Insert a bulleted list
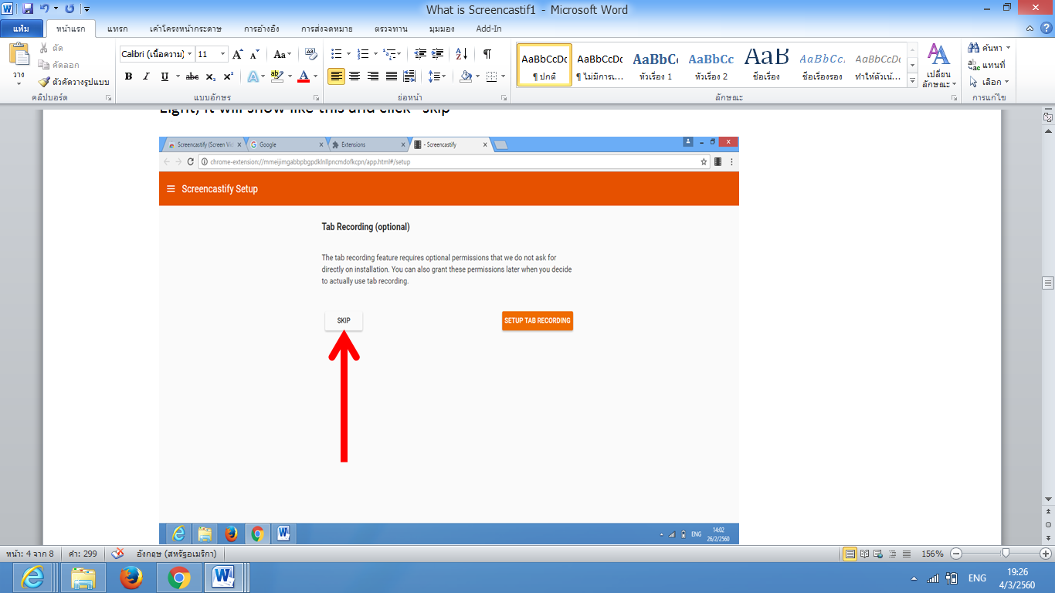The image size is (1055, 593). tap(336, 54)
